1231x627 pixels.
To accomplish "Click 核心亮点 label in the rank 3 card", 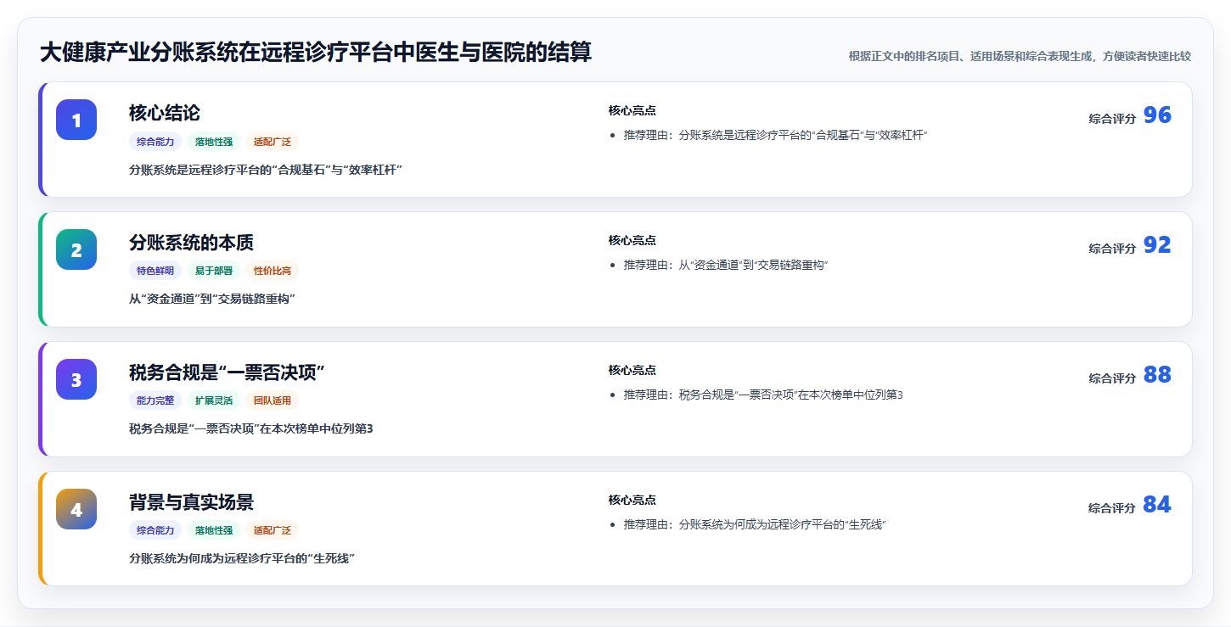I will [x=632, y=371].
